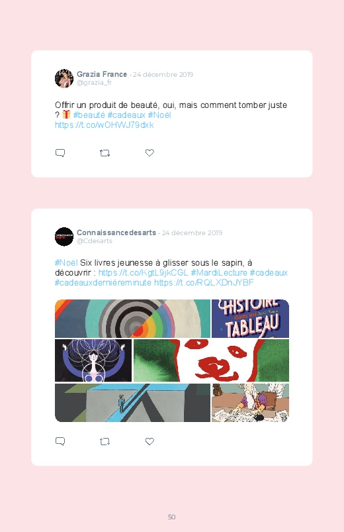Open the #MardiLecture hashtag
The width and height of the screenshot is (344, 532).
point(219,273)
